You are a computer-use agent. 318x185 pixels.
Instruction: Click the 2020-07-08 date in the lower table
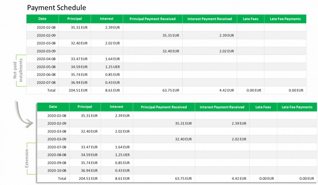[57, 147]
